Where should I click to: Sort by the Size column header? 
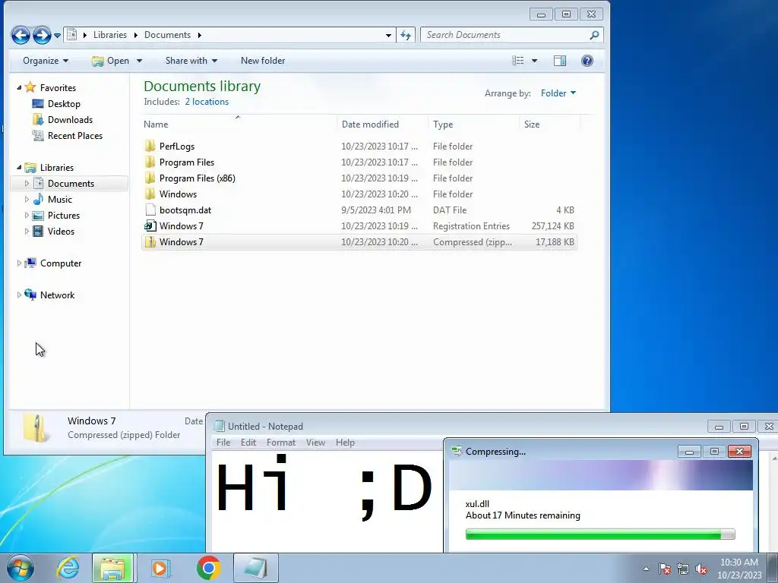pos(550,124)
